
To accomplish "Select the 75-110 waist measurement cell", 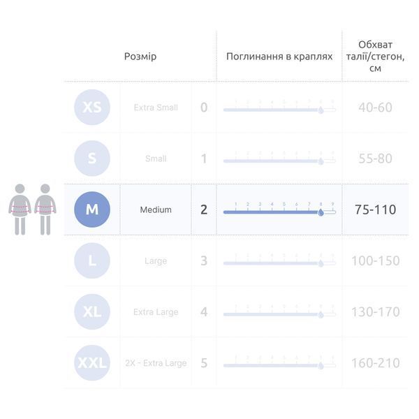I will [376, 209].
